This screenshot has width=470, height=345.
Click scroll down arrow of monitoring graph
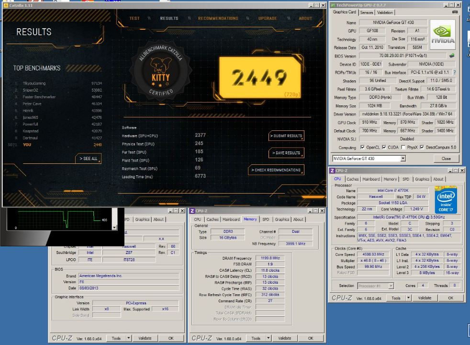114,228
